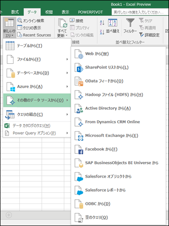
Task: Click Show Queries (クエリの表示)
Action: (x=29, y=28)
